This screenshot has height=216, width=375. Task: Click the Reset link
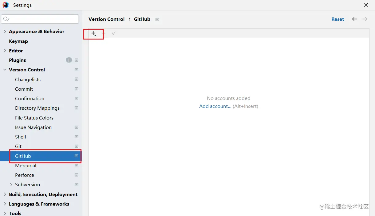(337, 19)
